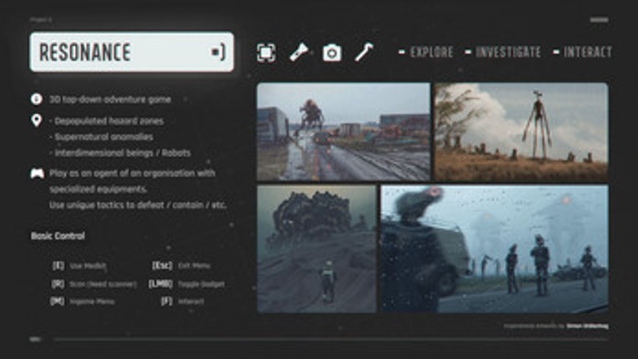Open the artwork of soldiers beside armored truck

(495, 249)
